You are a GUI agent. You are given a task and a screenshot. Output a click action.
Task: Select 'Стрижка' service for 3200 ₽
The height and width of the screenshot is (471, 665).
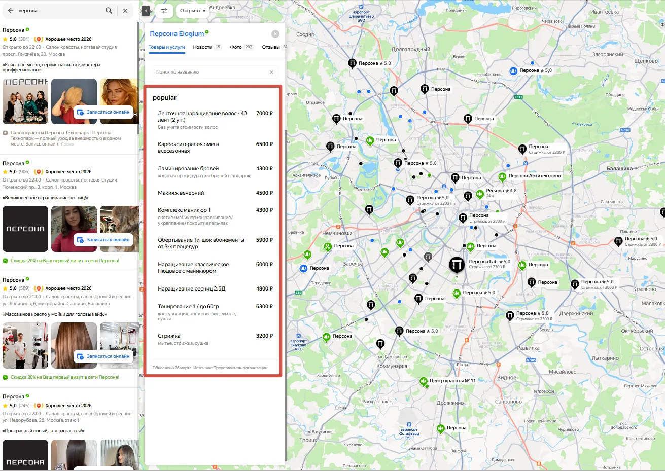click(215, 339)
